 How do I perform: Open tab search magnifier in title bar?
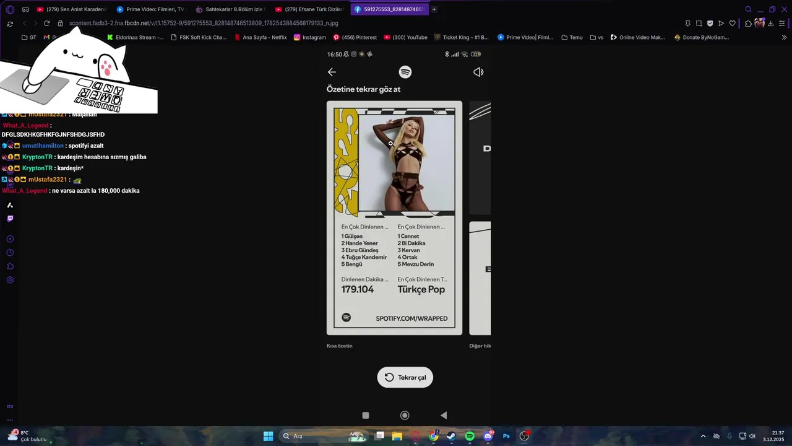(748, 9)
